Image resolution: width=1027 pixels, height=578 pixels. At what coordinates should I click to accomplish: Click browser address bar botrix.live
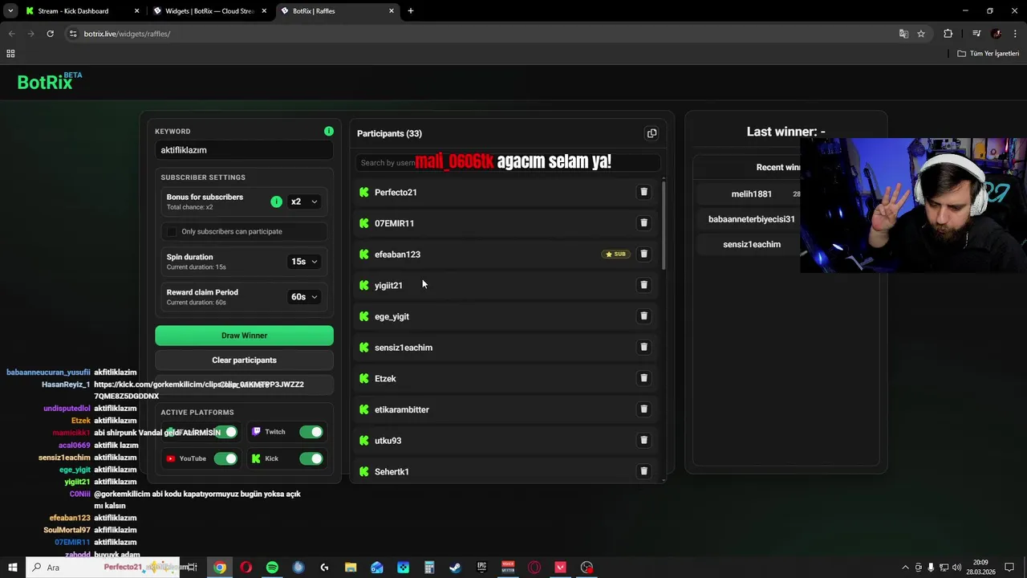point(481,34)
